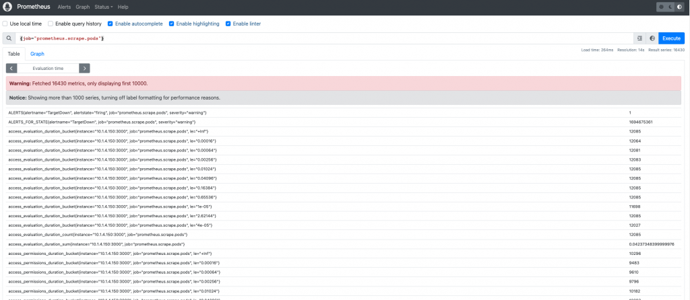Select the access_evaluation_duration_count row
This screenshot has height=300, width=690.
tap(343, 235)
